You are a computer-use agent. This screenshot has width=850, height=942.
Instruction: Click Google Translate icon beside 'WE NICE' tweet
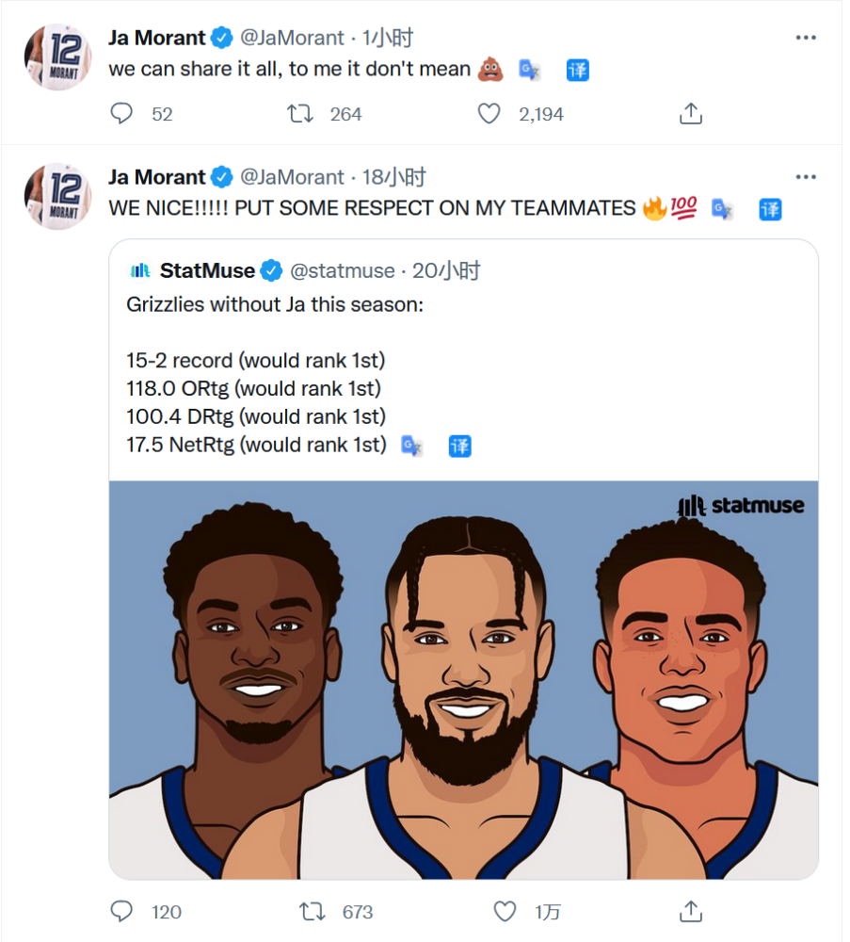(722, 209)
